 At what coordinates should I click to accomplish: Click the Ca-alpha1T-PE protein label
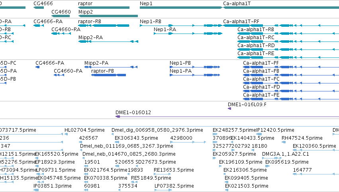[x=261, y=95]
